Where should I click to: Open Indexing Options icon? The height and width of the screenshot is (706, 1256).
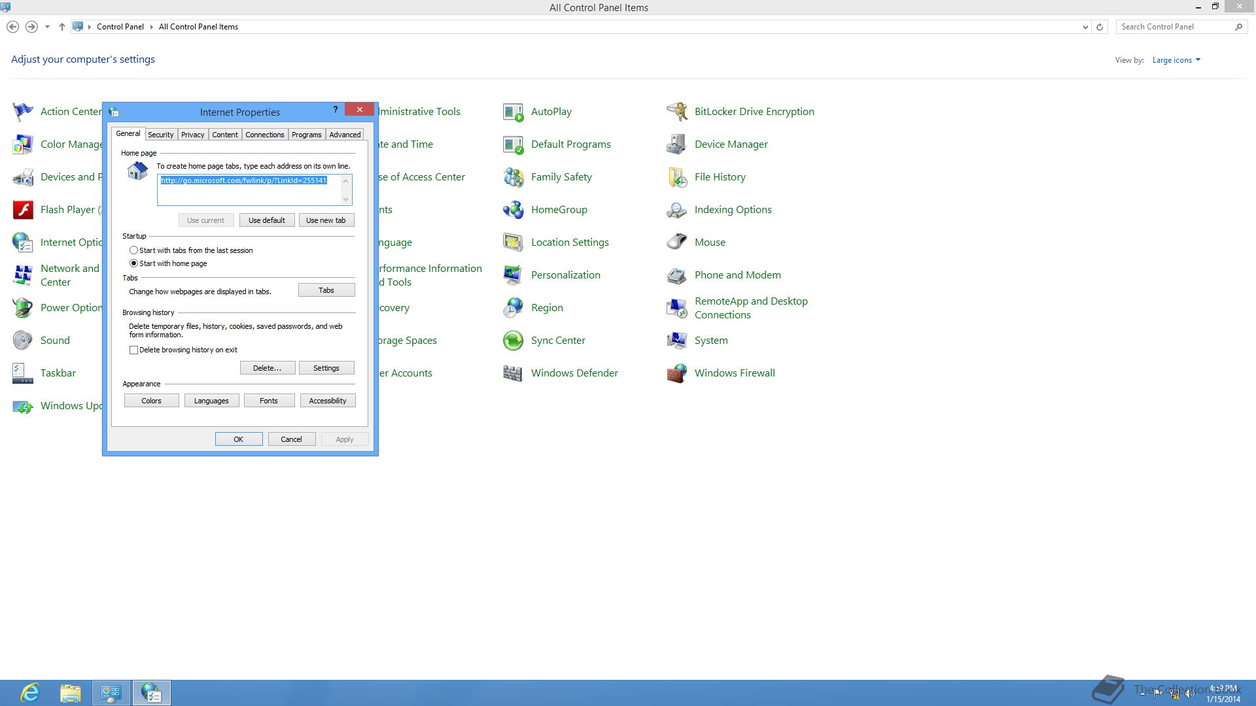tap(677, 210)
